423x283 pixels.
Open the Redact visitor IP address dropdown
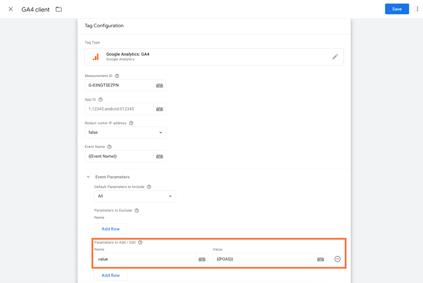(x=160, y=132)
